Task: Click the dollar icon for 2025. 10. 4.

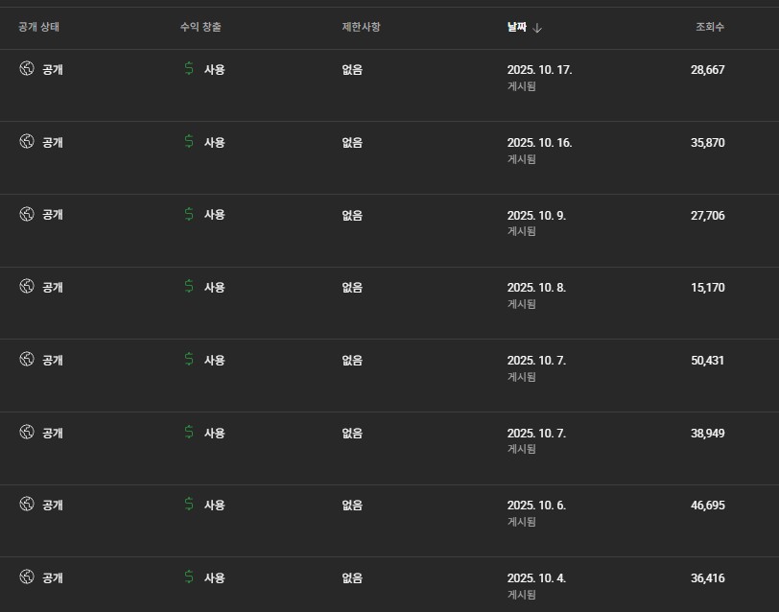Action: [188, 577]
